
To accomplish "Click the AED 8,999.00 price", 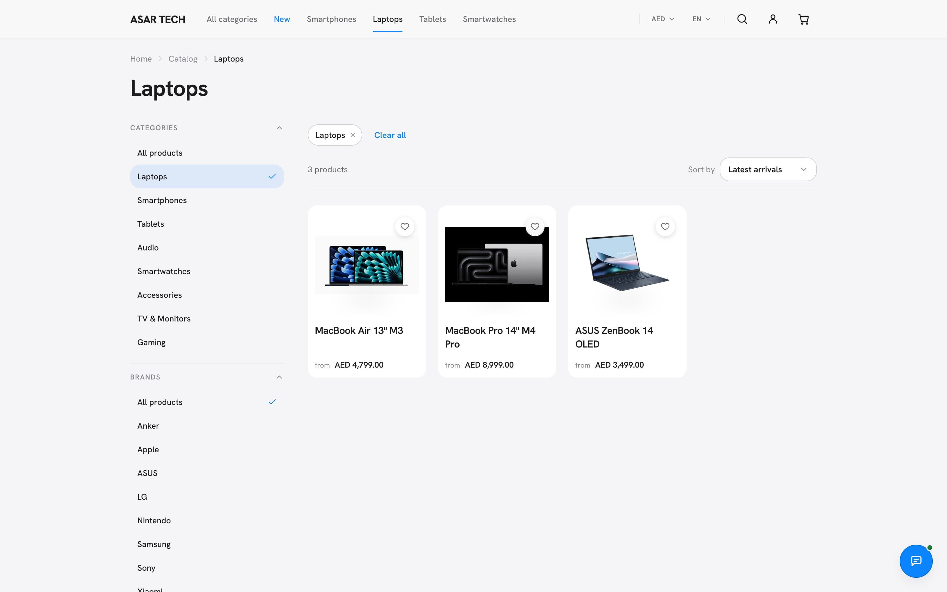I will point(489,365).
